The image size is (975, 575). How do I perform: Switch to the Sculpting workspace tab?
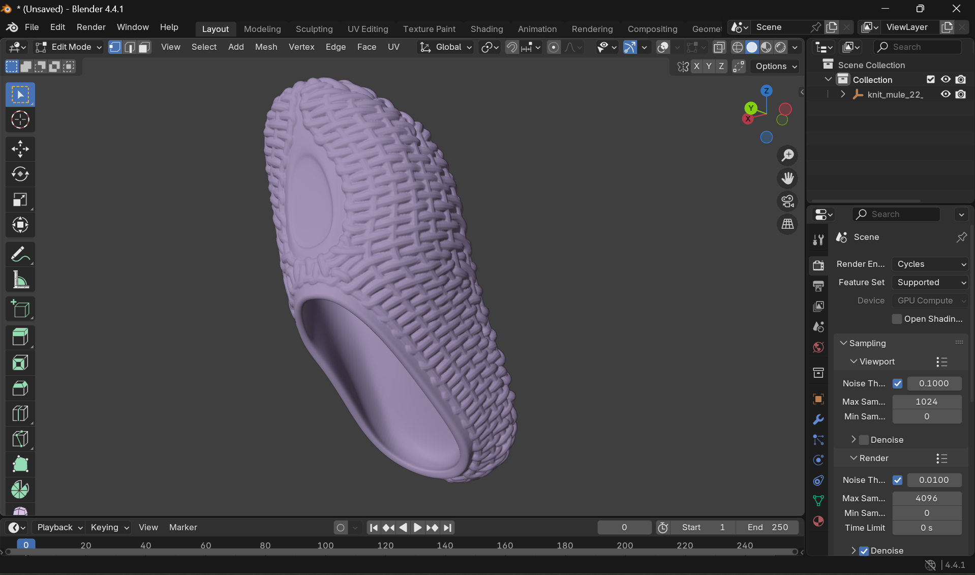click(x=314, y=29)
